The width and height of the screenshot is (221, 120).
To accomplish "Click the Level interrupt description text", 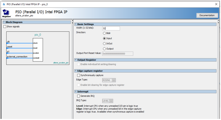I will point(107,106).
